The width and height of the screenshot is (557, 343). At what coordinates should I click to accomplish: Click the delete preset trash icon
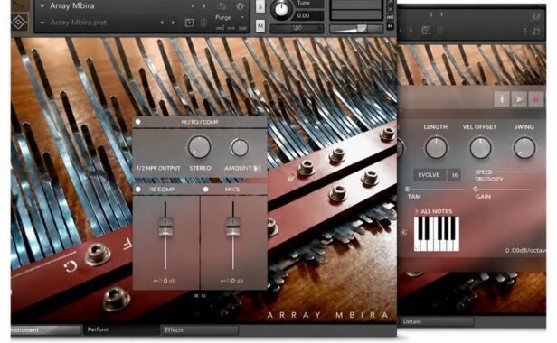pos(204,23)
